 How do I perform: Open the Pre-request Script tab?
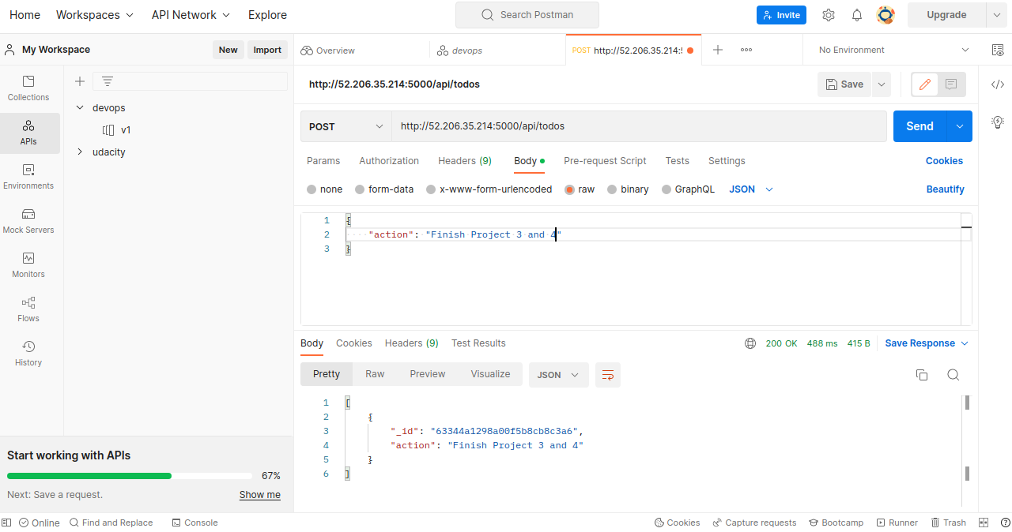tap(605, 161)
